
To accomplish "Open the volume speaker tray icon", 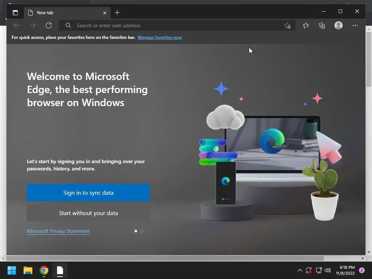I will [328, 270].
